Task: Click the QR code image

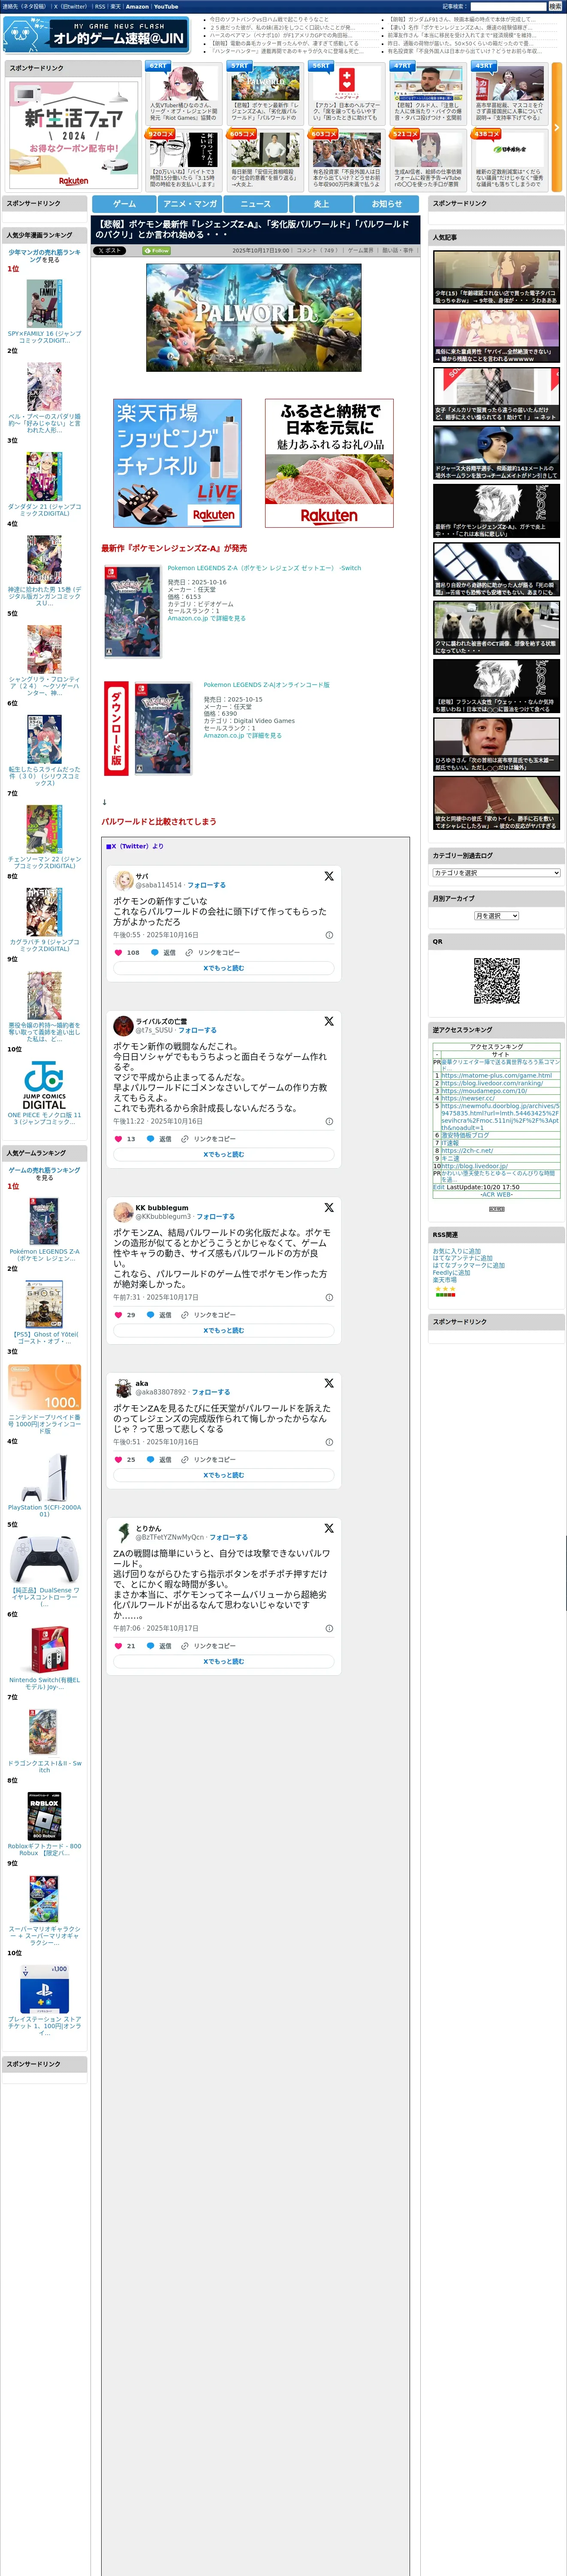Action: [496, 981]
